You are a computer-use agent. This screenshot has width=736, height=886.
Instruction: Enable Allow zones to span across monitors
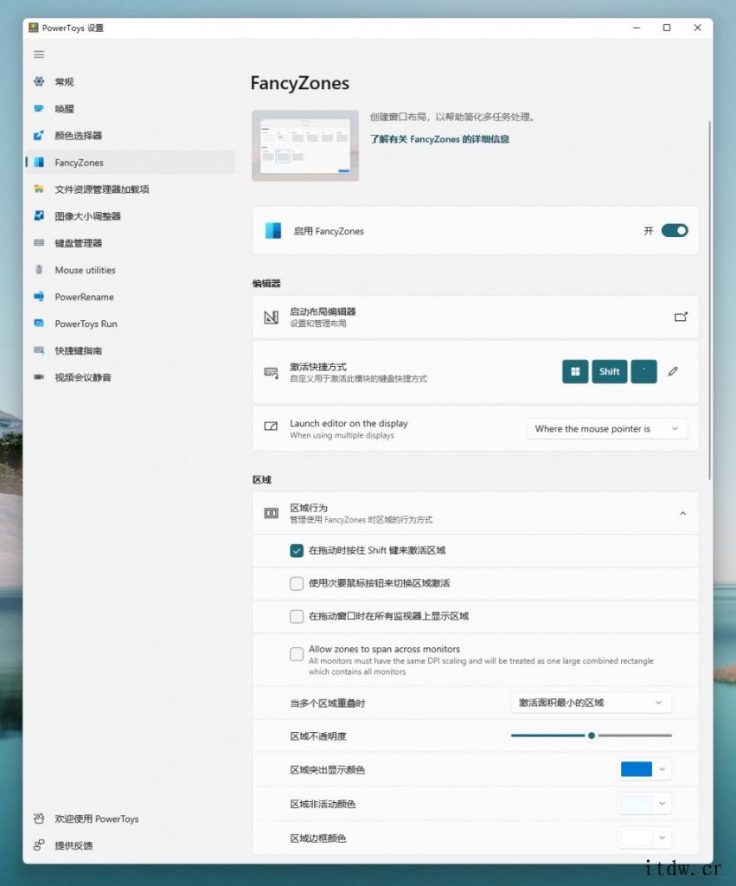pos(297,654)
